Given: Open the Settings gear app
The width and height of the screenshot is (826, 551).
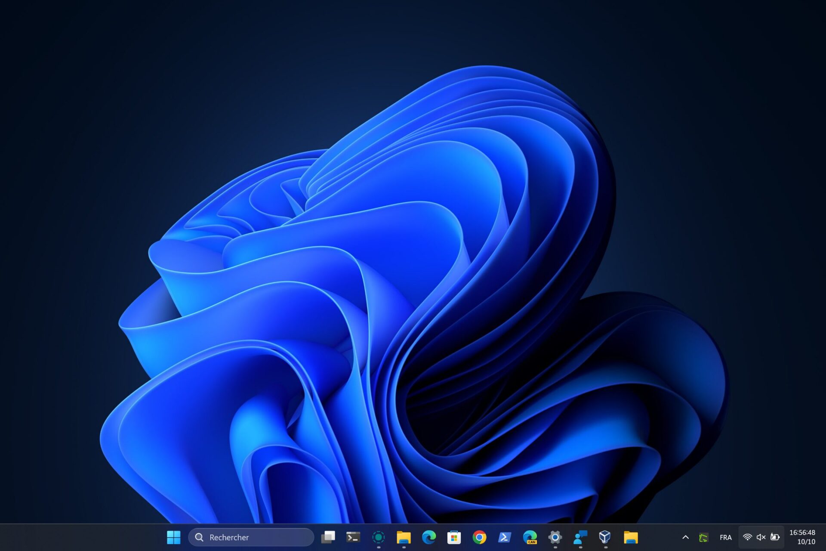Looking at the screenshot, I should [x=555, y=537].
